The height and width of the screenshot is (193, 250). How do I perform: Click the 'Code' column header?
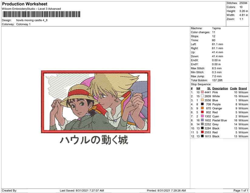point(233,88)
